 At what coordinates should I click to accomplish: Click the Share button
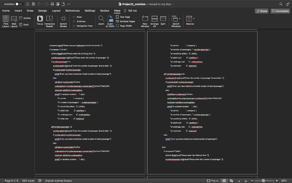click(x=262, y=11)
